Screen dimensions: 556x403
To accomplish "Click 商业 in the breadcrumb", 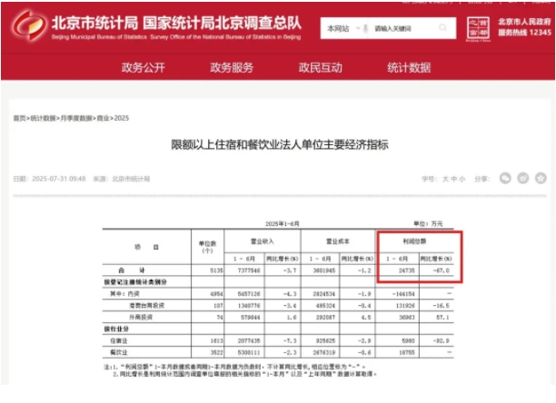I will pos(101,119).
